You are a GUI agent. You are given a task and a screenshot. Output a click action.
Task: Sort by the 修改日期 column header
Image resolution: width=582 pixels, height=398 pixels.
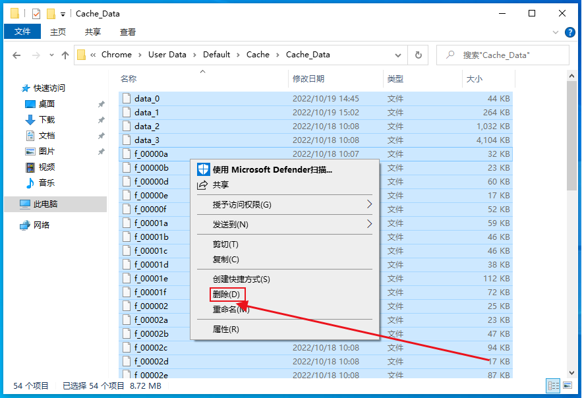pos(335,78)
